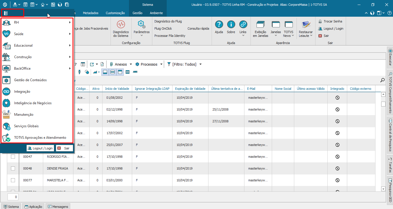The image size is (393, 209).
Task: Switch to the Gestão ribbon tab
Action: click(137, 13)
